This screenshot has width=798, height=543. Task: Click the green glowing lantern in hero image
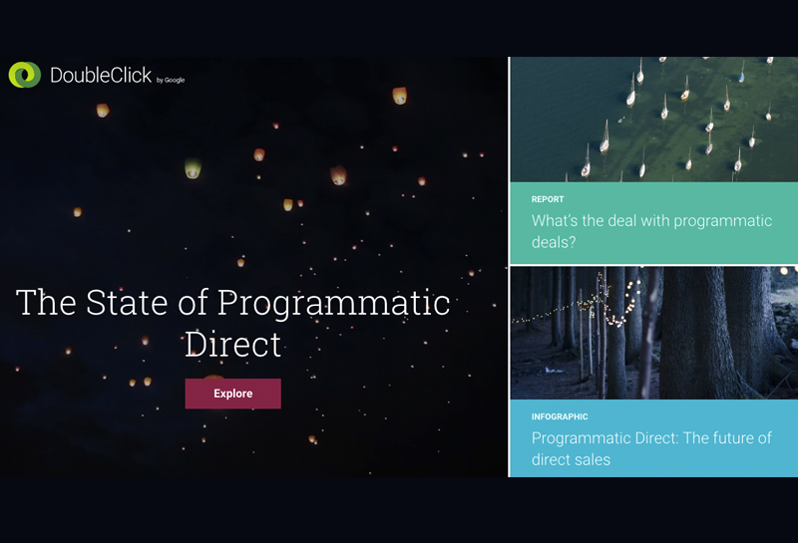coord(193,168)
